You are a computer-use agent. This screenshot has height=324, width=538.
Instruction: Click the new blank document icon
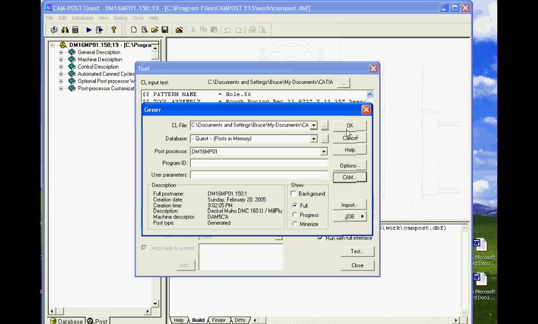(134, 30)
